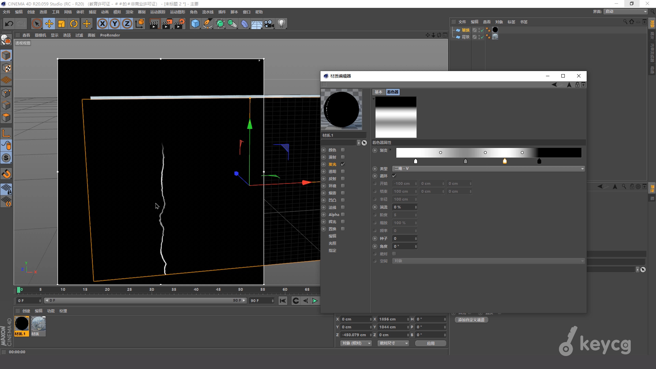The image size is (656, 369).
Task: Toggle the 循环 checkbox
Action: pos(394,176)
